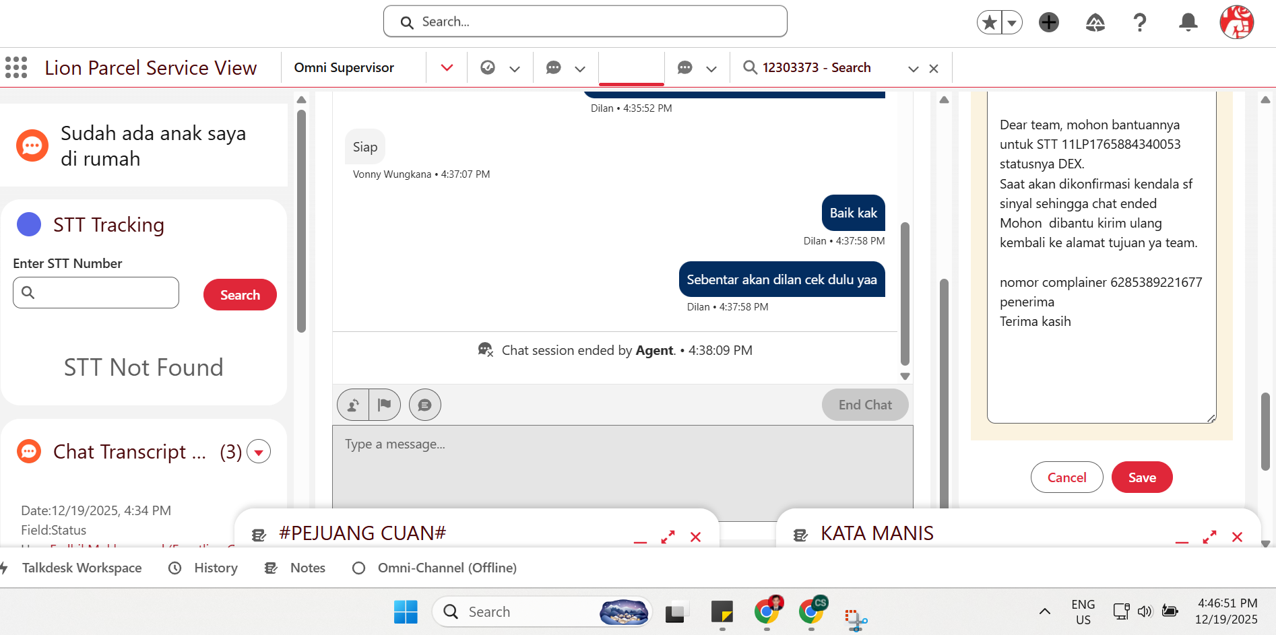Expand the Chat Transcript actions dropdown
Image resolution: width=1276 pixels, height=635 pixels.
point(259,452)
